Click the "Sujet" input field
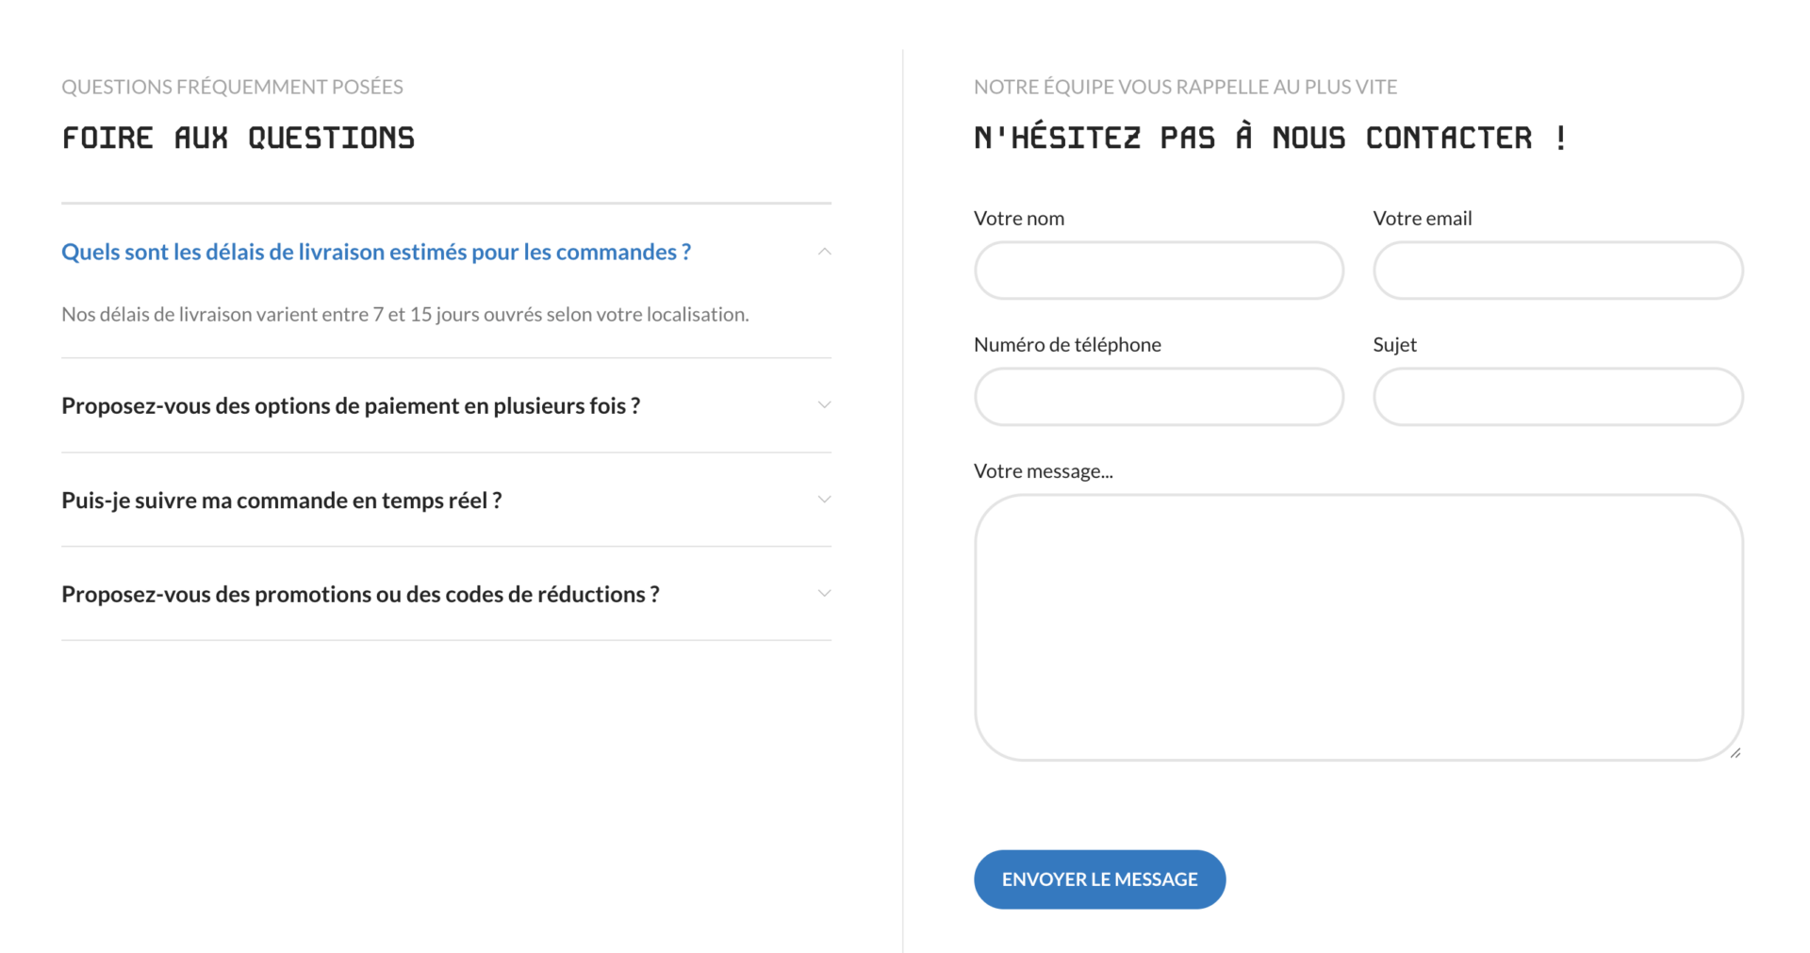Image resolution: width=1810 pixels, height=953 pixels. [x=1557, y=397]
